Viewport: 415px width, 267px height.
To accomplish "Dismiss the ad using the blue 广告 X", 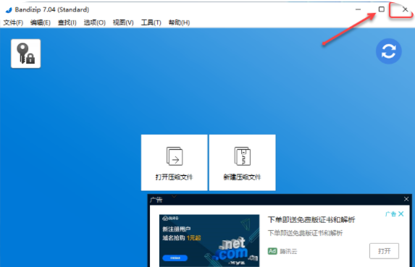I will (401, 214).
